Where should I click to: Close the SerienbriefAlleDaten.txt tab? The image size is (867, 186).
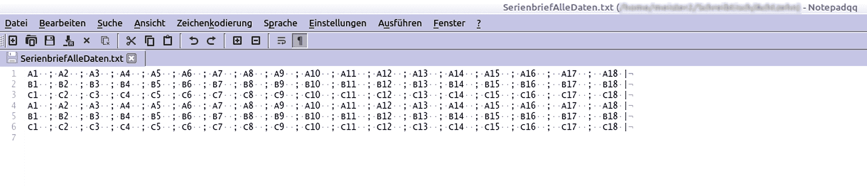[131, 58]
